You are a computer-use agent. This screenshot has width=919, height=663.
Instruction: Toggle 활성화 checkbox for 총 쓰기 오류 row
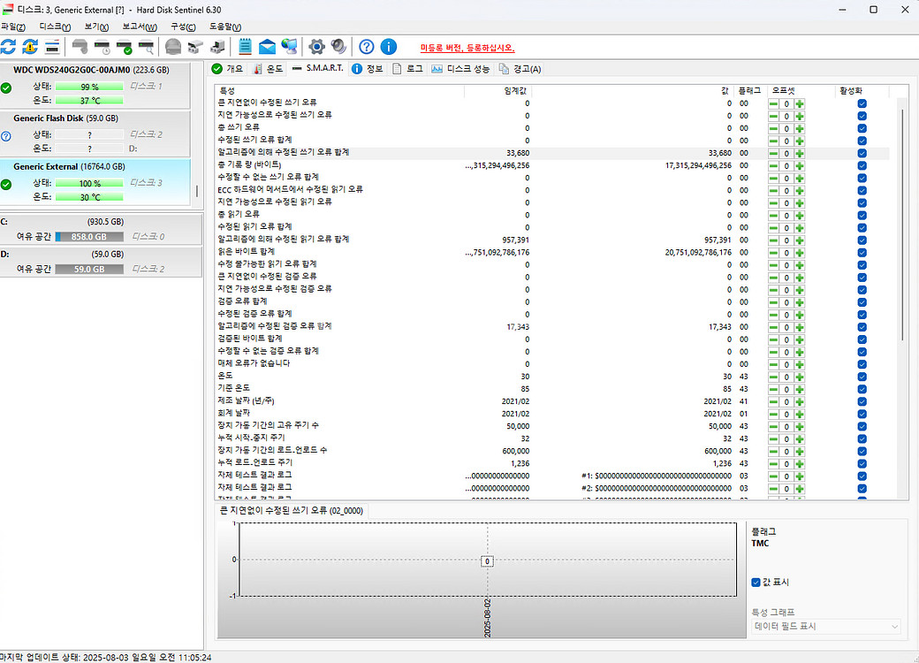tap(862, 128)
